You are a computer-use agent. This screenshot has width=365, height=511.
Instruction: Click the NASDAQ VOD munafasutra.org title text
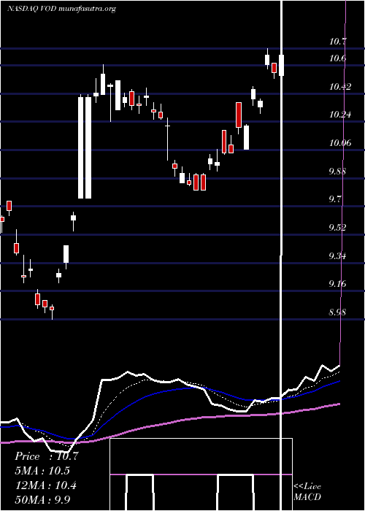tap(61, 9)
